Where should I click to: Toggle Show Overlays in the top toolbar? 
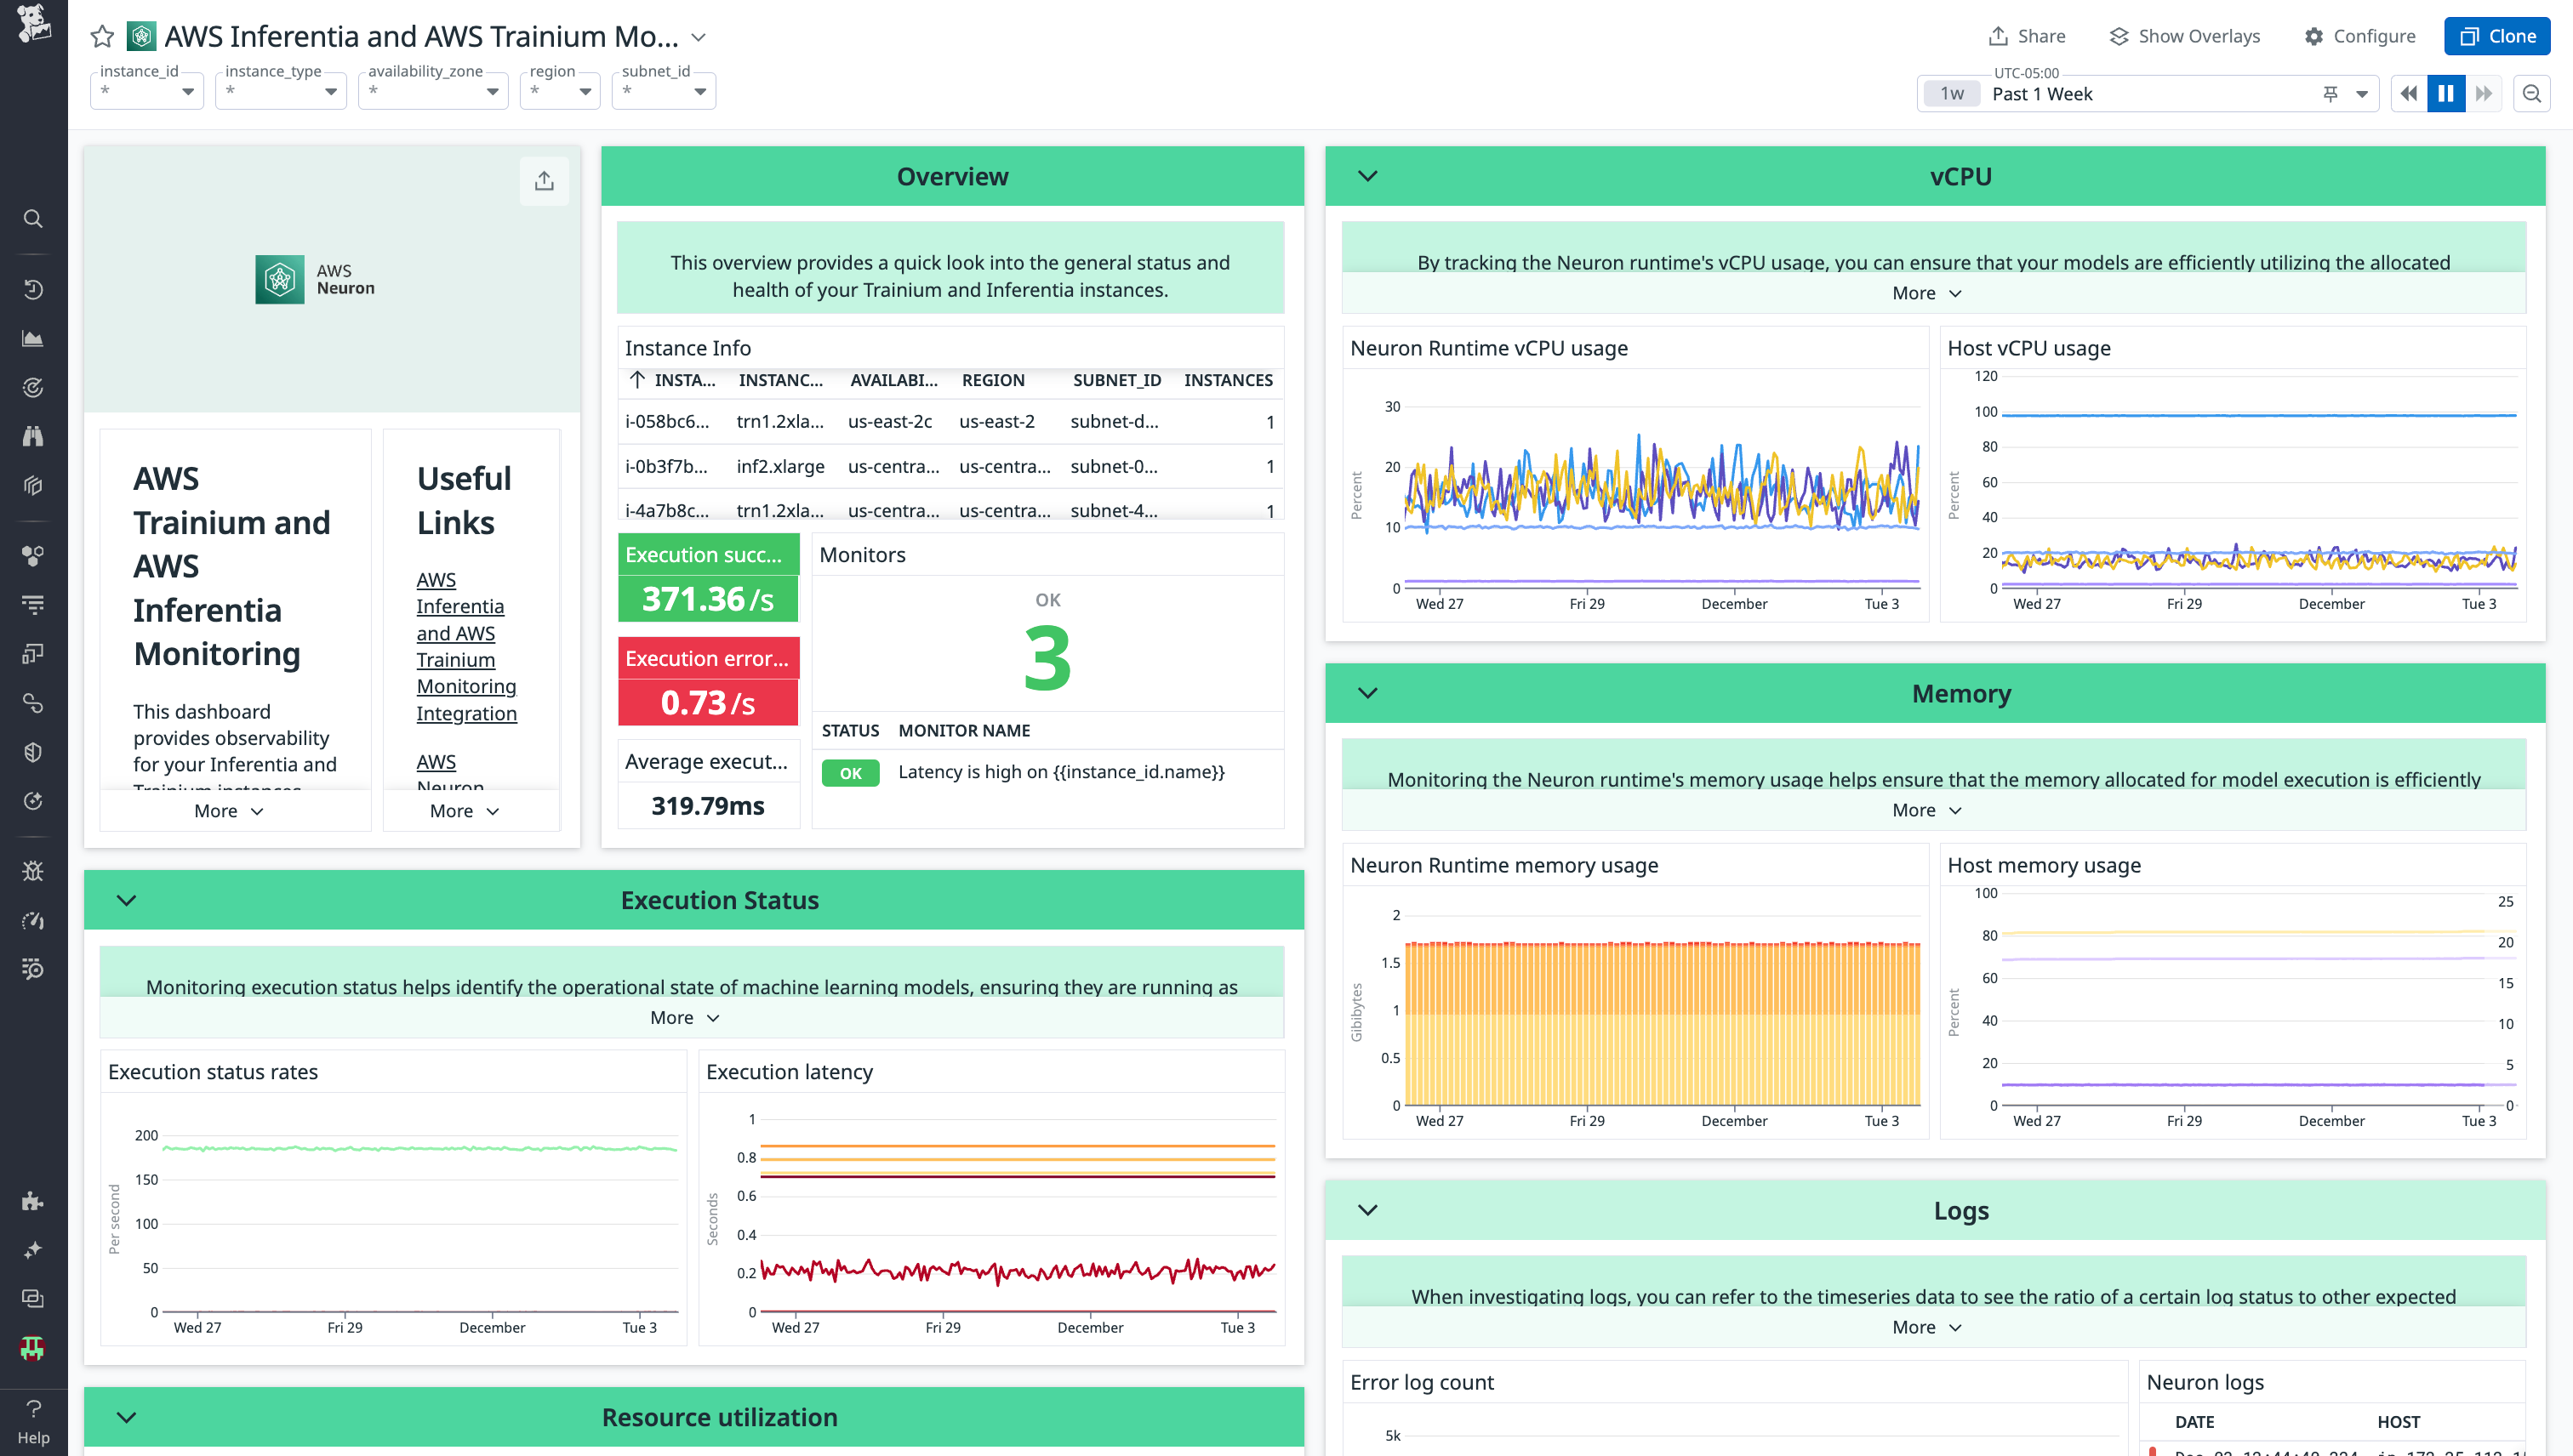point(2185,36)
